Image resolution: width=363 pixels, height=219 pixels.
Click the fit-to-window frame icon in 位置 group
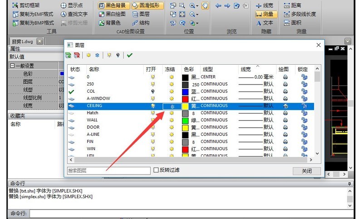point(182,14)
